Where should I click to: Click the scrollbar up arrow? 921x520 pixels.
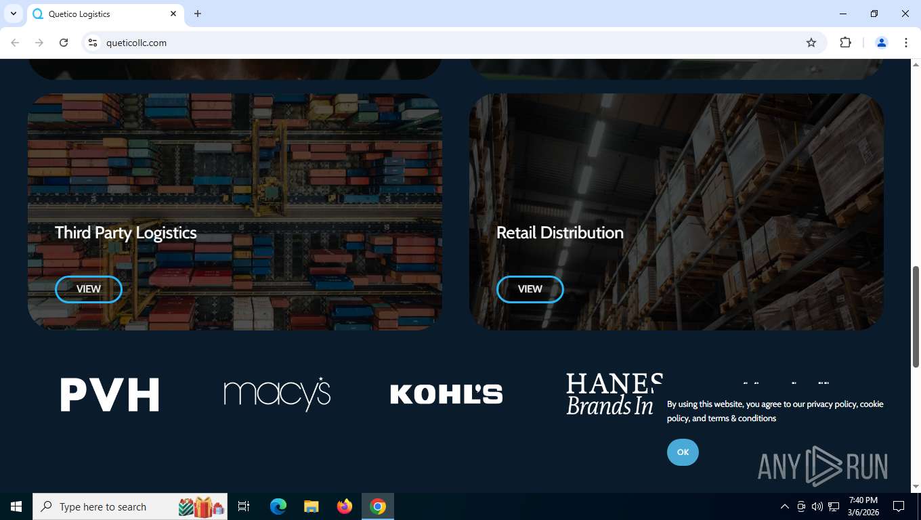pyautogui.click(x=916, y=64)
